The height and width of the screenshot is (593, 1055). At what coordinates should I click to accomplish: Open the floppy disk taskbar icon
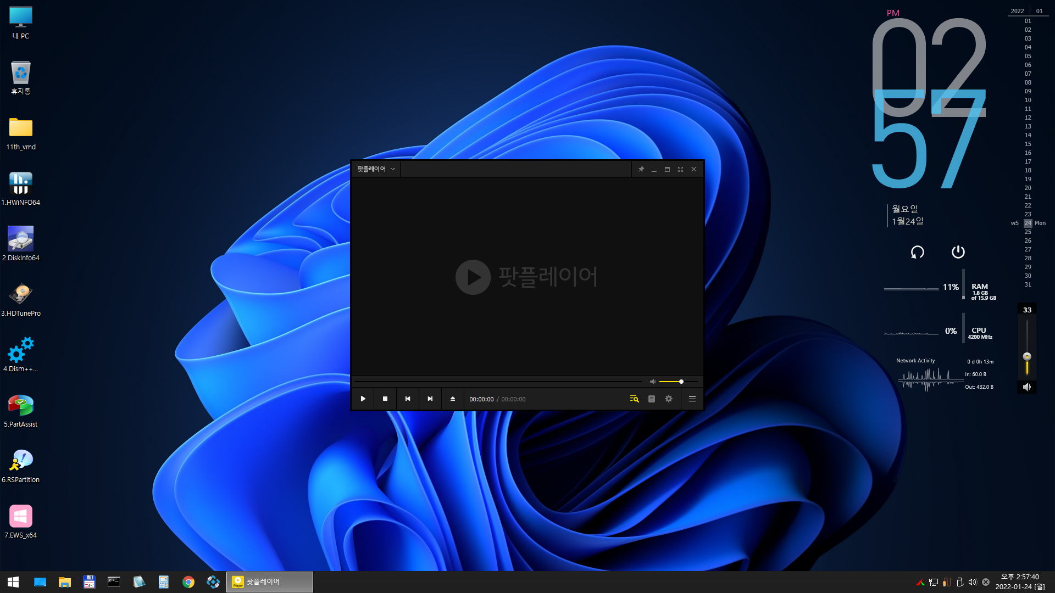pos(90,582)
